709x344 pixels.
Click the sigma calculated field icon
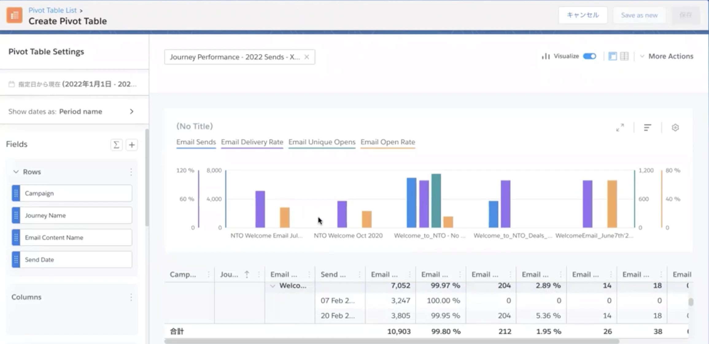(x=116, y=145)
